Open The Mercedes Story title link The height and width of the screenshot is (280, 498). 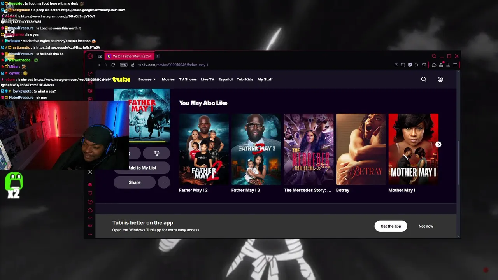click(x=307, y=190)
